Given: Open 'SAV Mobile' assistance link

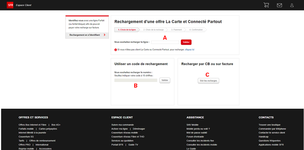Looking at the screenshot, I should click(x=192, y=125).
